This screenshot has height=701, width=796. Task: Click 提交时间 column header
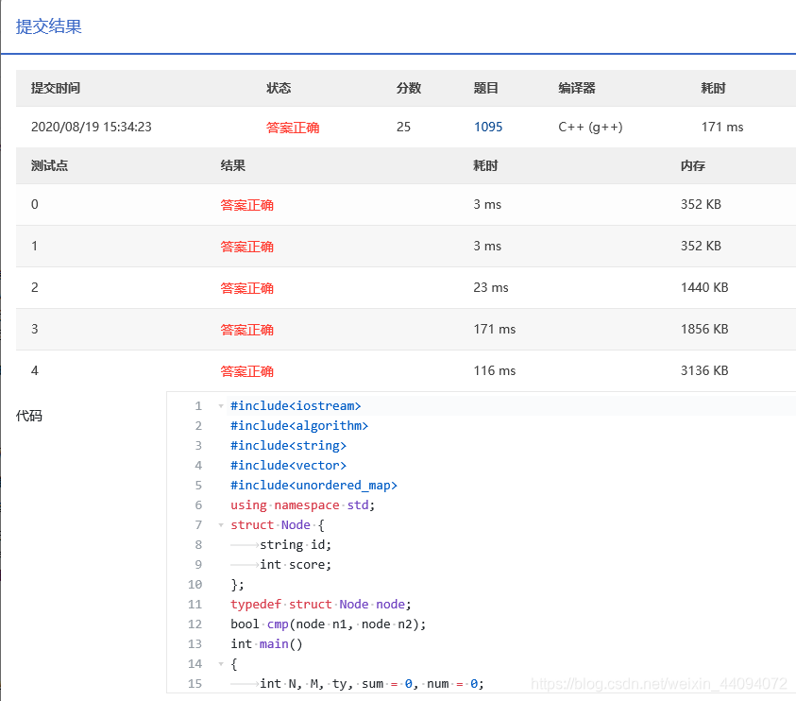(x=56, y=88)
